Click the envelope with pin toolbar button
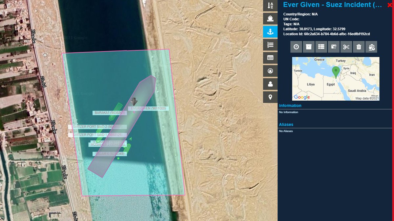Screen dimensions: 394x221 (x=334, y=47)
